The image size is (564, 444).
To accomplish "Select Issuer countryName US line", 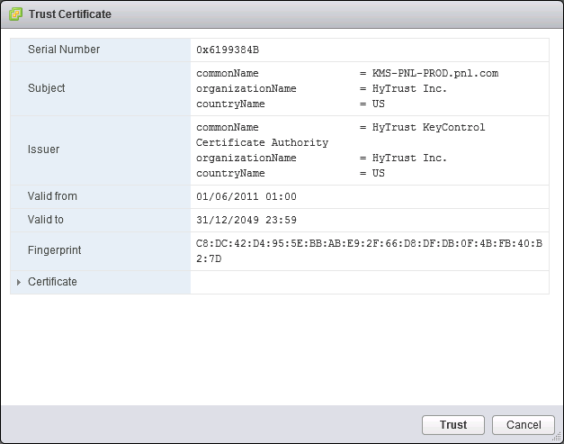I will click(x=291, y=173).
